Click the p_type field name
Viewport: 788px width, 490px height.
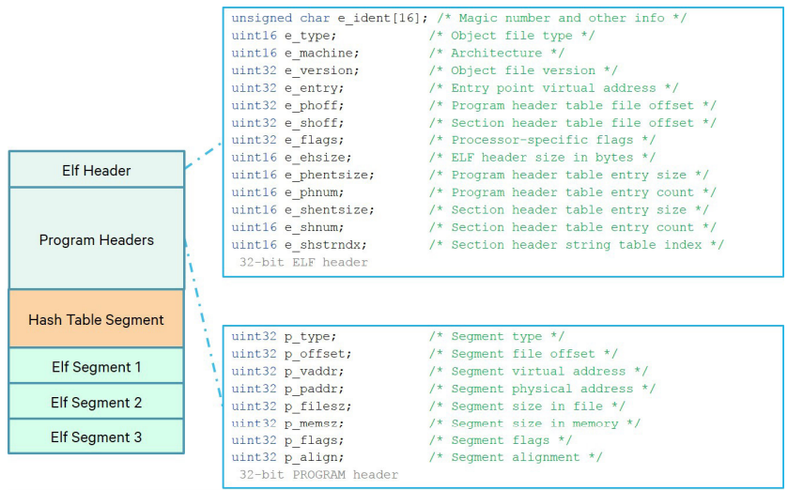pos(310,336)
